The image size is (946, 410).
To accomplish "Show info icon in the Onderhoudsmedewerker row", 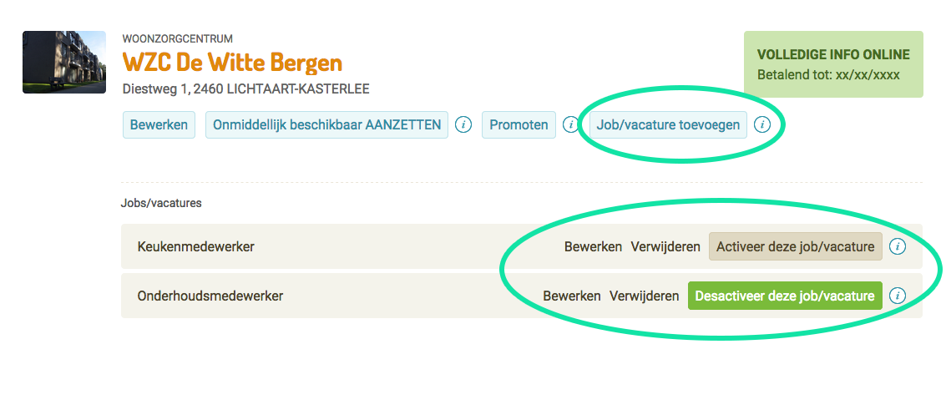I will point(898,296).
